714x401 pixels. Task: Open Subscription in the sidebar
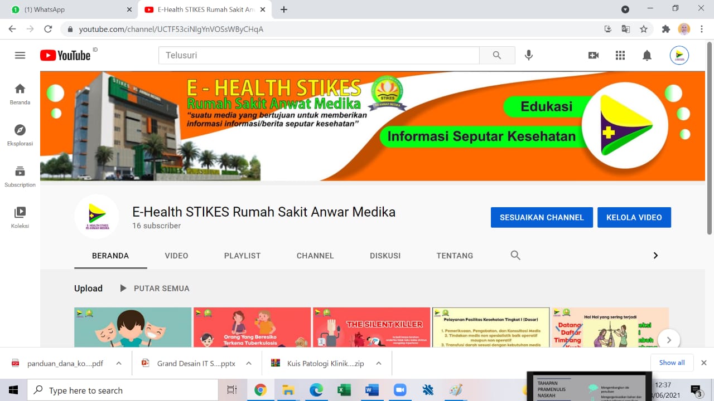pyautogui.click(x=20, y=177)
